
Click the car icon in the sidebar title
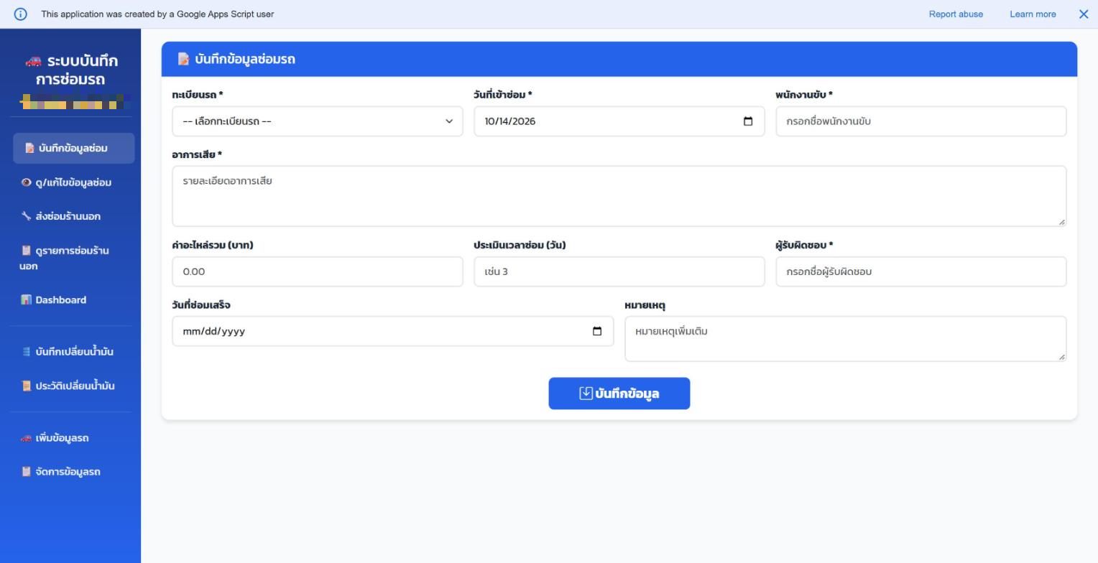coord(33,61)
